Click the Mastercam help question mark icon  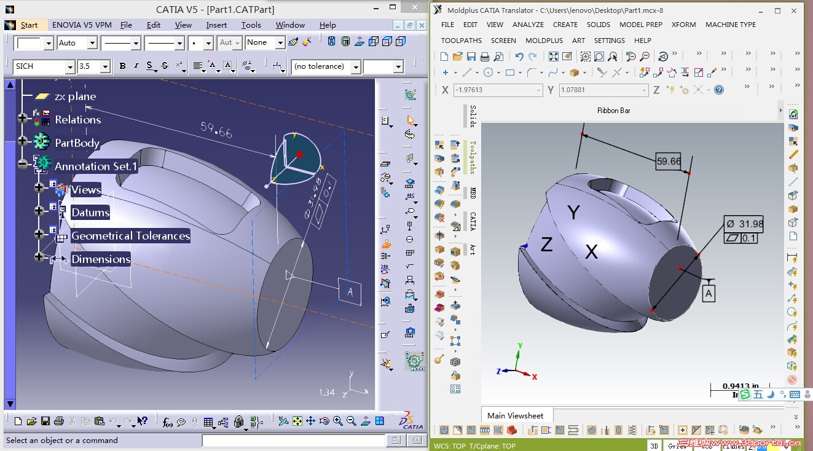point(719,90)
